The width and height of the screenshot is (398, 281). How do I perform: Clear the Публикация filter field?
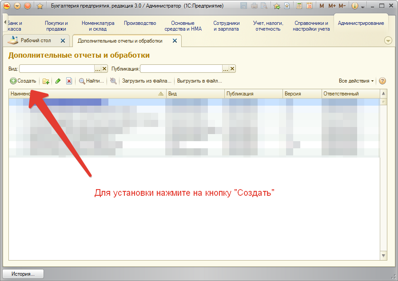232,69
